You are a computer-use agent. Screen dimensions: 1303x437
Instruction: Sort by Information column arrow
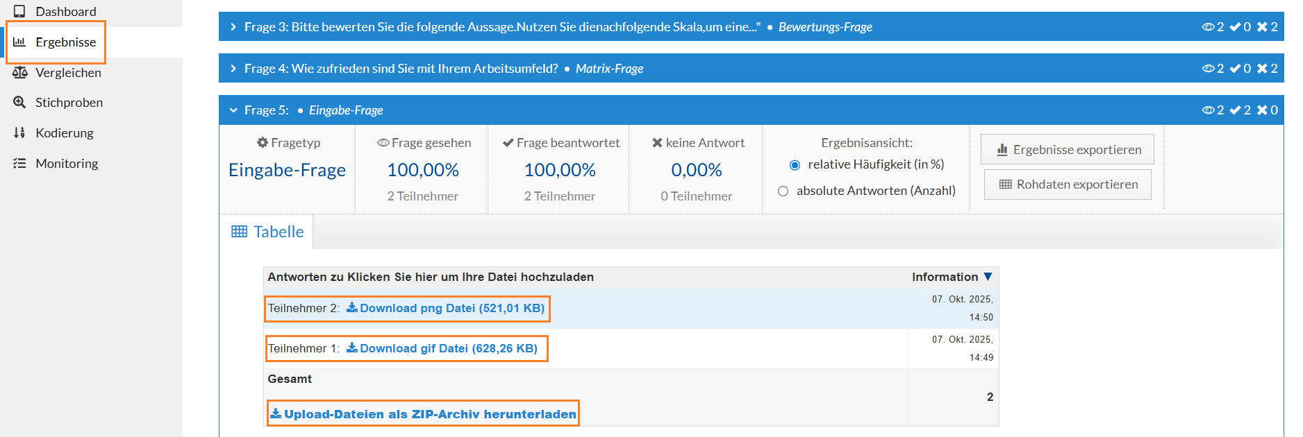click(x=988, y=277)
